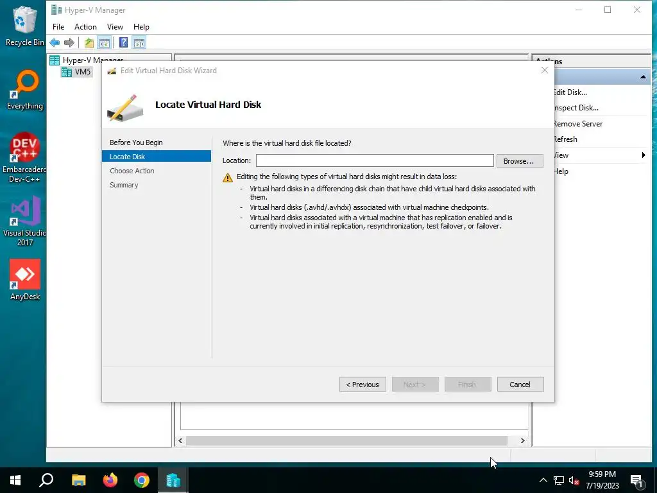Image resolution: width=657 pixels, height=493 pixels.
Task: Open the Everything search desktop icon
Action: coord(24,90)
